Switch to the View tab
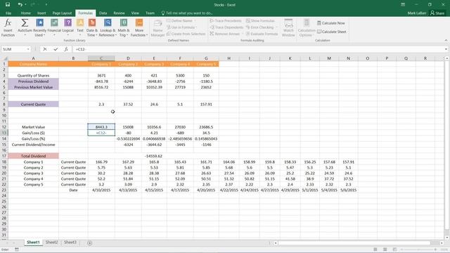450x253 pixels. (x=135, y=13)
